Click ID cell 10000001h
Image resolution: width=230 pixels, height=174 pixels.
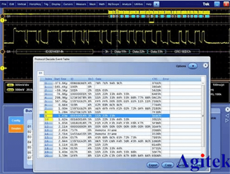(78, 94)
